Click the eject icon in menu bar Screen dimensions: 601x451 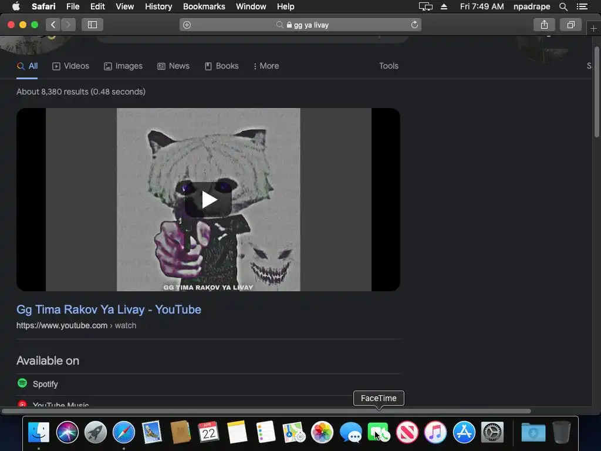click(x=444, y=6)
